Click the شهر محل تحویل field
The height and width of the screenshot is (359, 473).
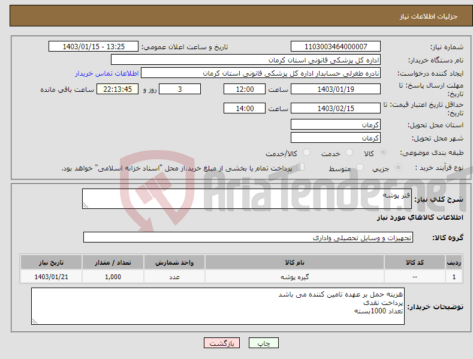[336, 138]
